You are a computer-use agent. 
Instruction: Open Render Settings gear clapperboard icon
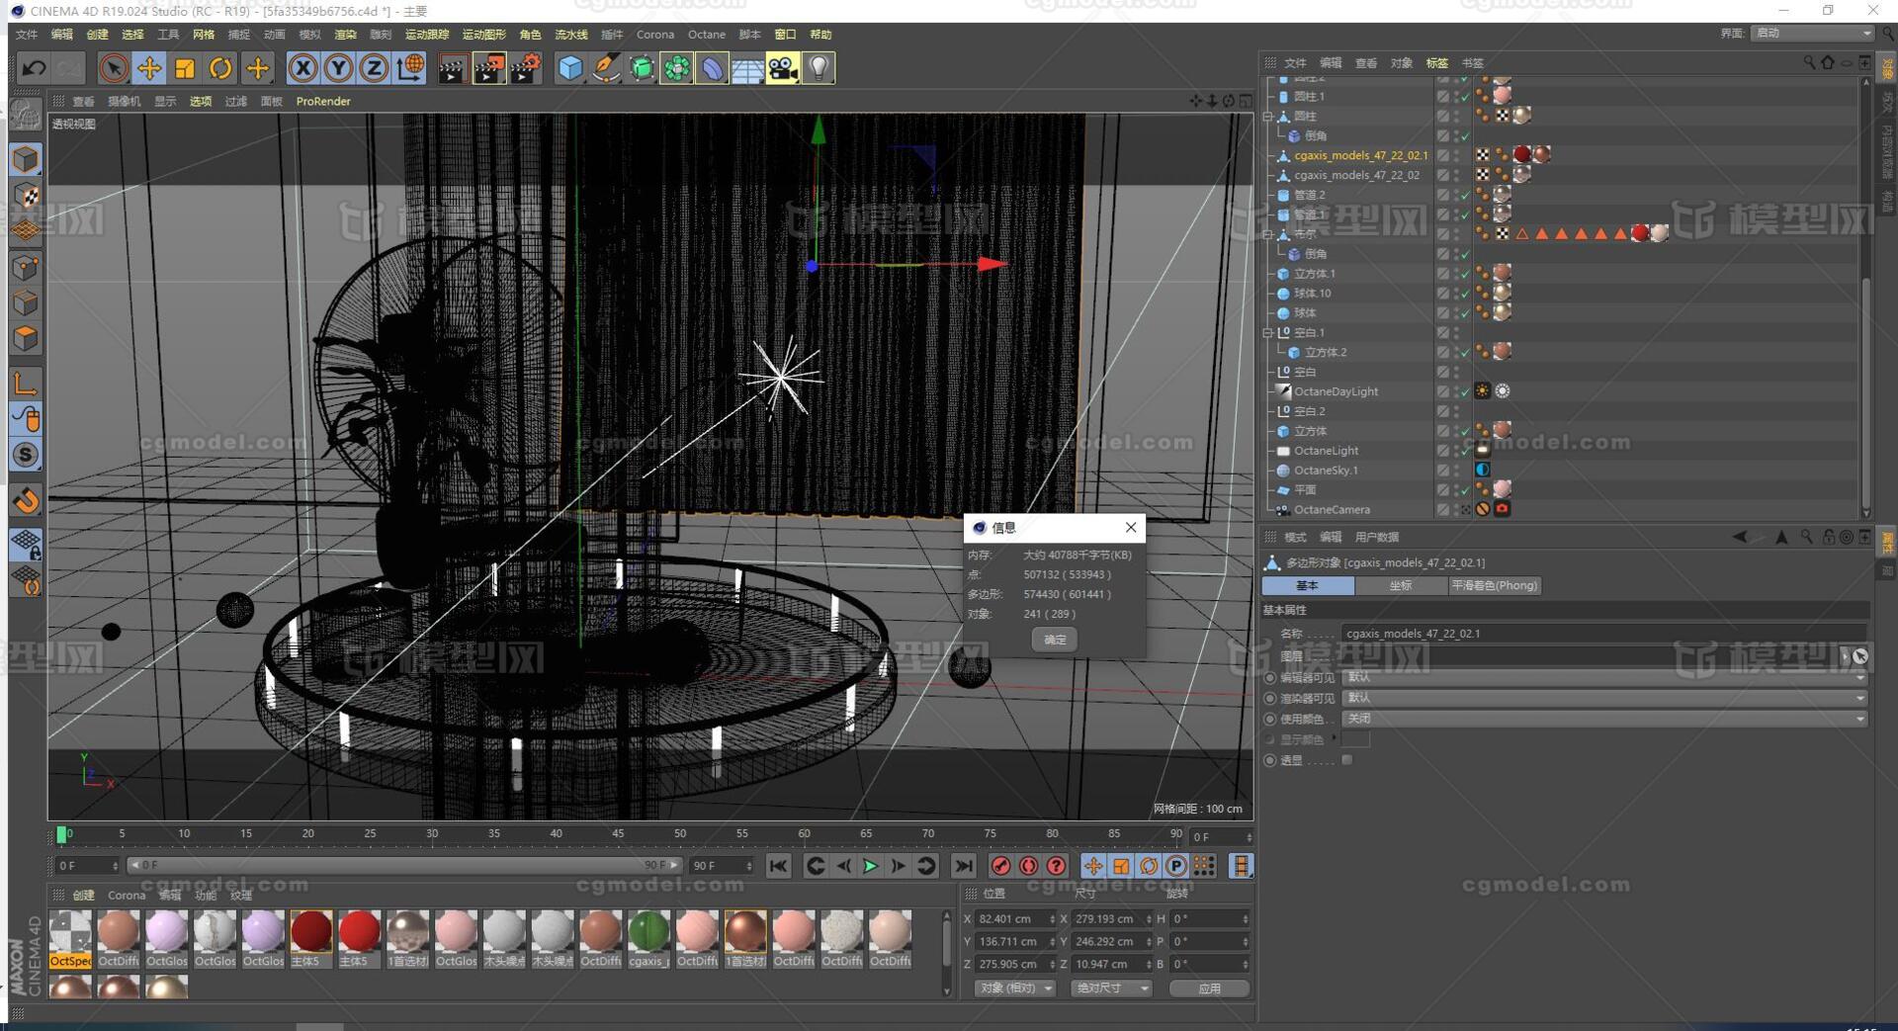(525, 68)
